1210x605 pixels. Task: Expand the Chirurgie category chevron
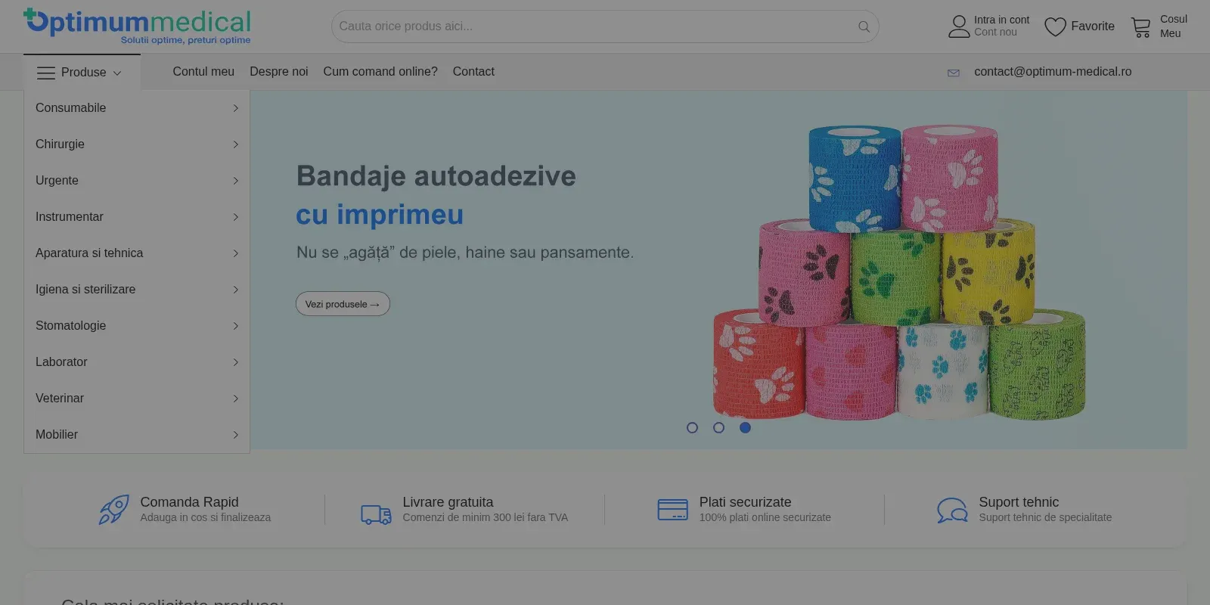235,144
